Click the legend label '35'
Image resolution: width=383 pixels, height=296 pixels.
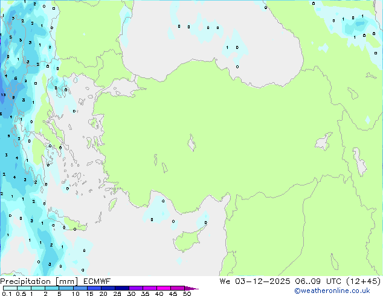coord(145,294)
